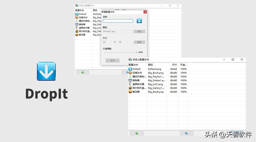
Task: Click the 100% cell in 解压器 row
Action: coord(183,92)
